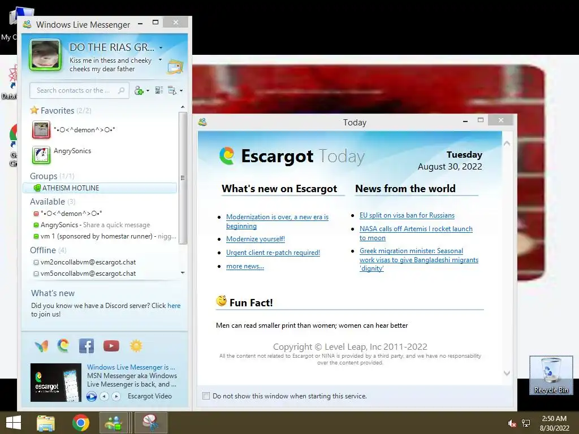
Task: Click the show menu icon
Action: pyautogui.click(x=172, y=90)
